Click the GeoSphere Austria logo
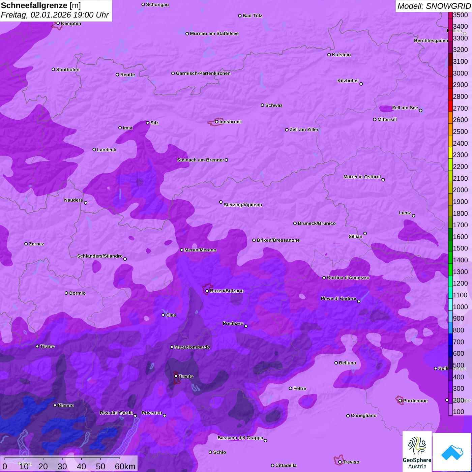This screenshot has height=472, width=472. 417,452
